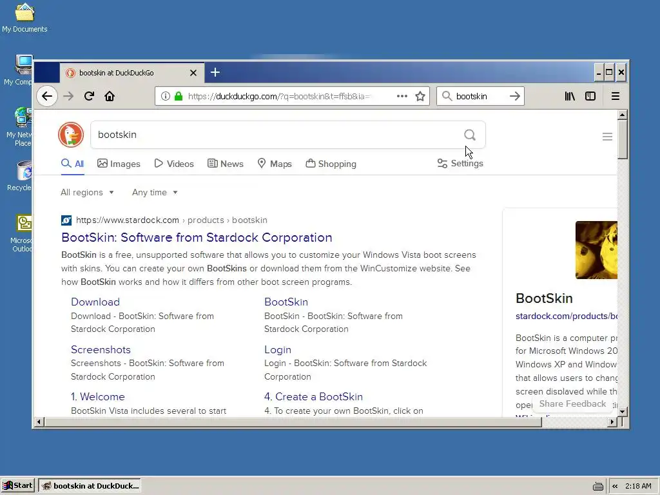Switch to Videos results
This screenshot has width=660, height=495.
[174, 164]
